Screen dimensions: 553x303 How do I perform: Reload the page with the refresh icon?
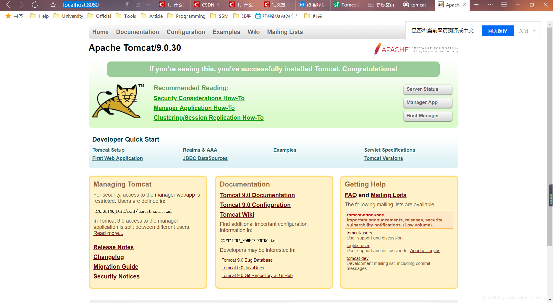(35, 5)
